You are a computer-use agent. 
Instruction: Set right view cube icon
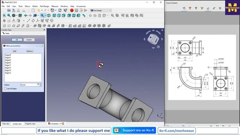point(63,15)
